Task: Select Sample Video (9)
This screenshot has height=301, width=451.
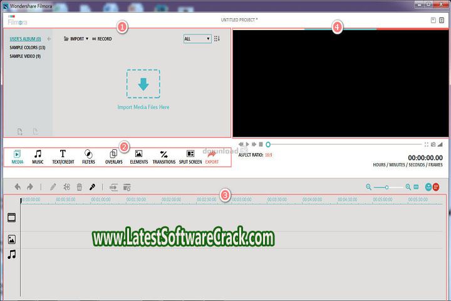Action: click(25, 56)
